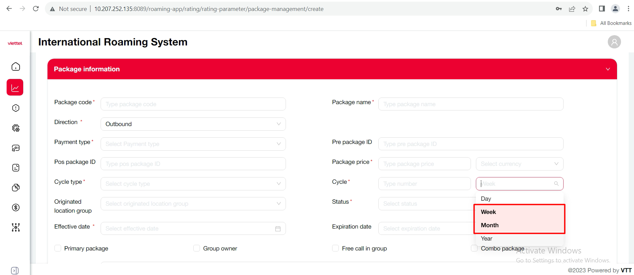Choose Month from the cycle list
634x275 pixels.
[490, 225]
